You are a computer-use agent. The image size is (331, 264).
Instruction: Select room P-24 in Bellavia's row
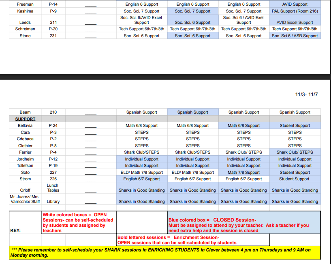[x=53, y=126]
